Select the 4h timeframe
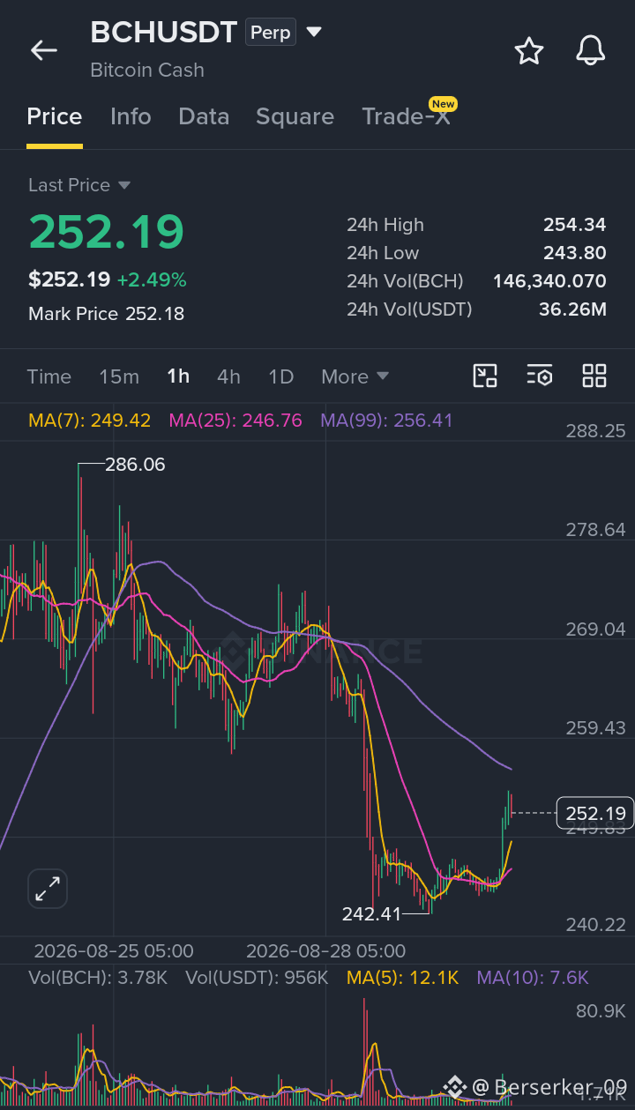635x1110 pixels. [x=228, y=376]
